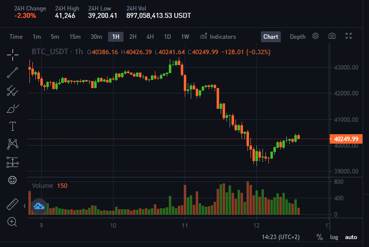Select the trend line drawing tool

click(x=12, y=73)
